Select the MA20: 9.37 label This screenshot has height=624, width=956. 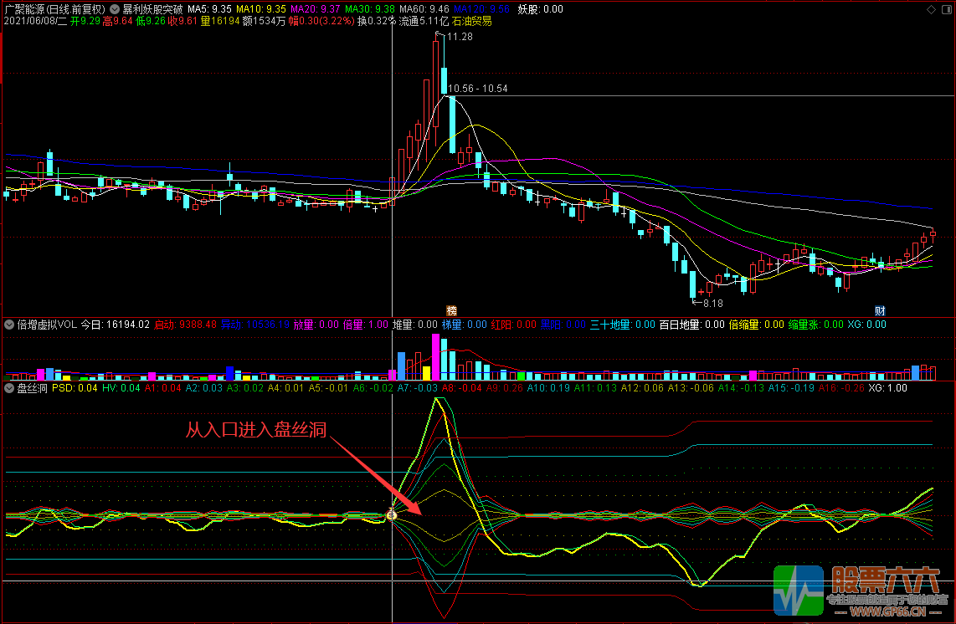coord(316,9)
